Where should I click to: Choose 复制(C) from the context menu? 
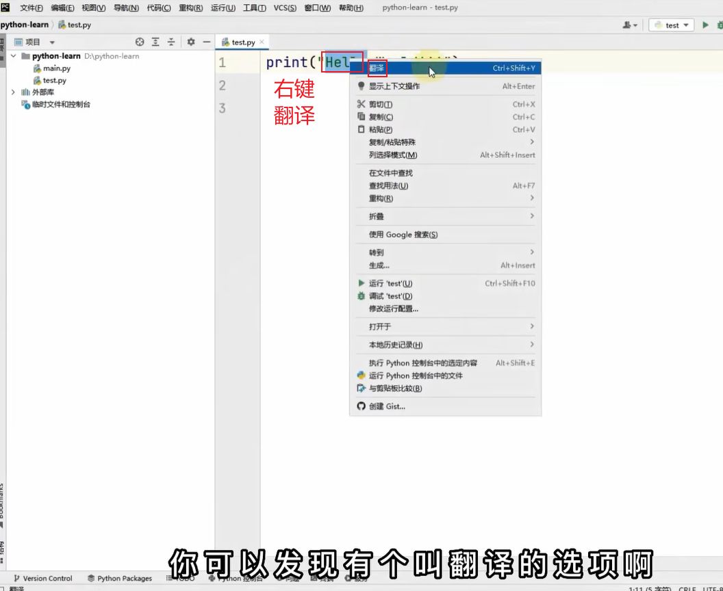click(381, 117)
